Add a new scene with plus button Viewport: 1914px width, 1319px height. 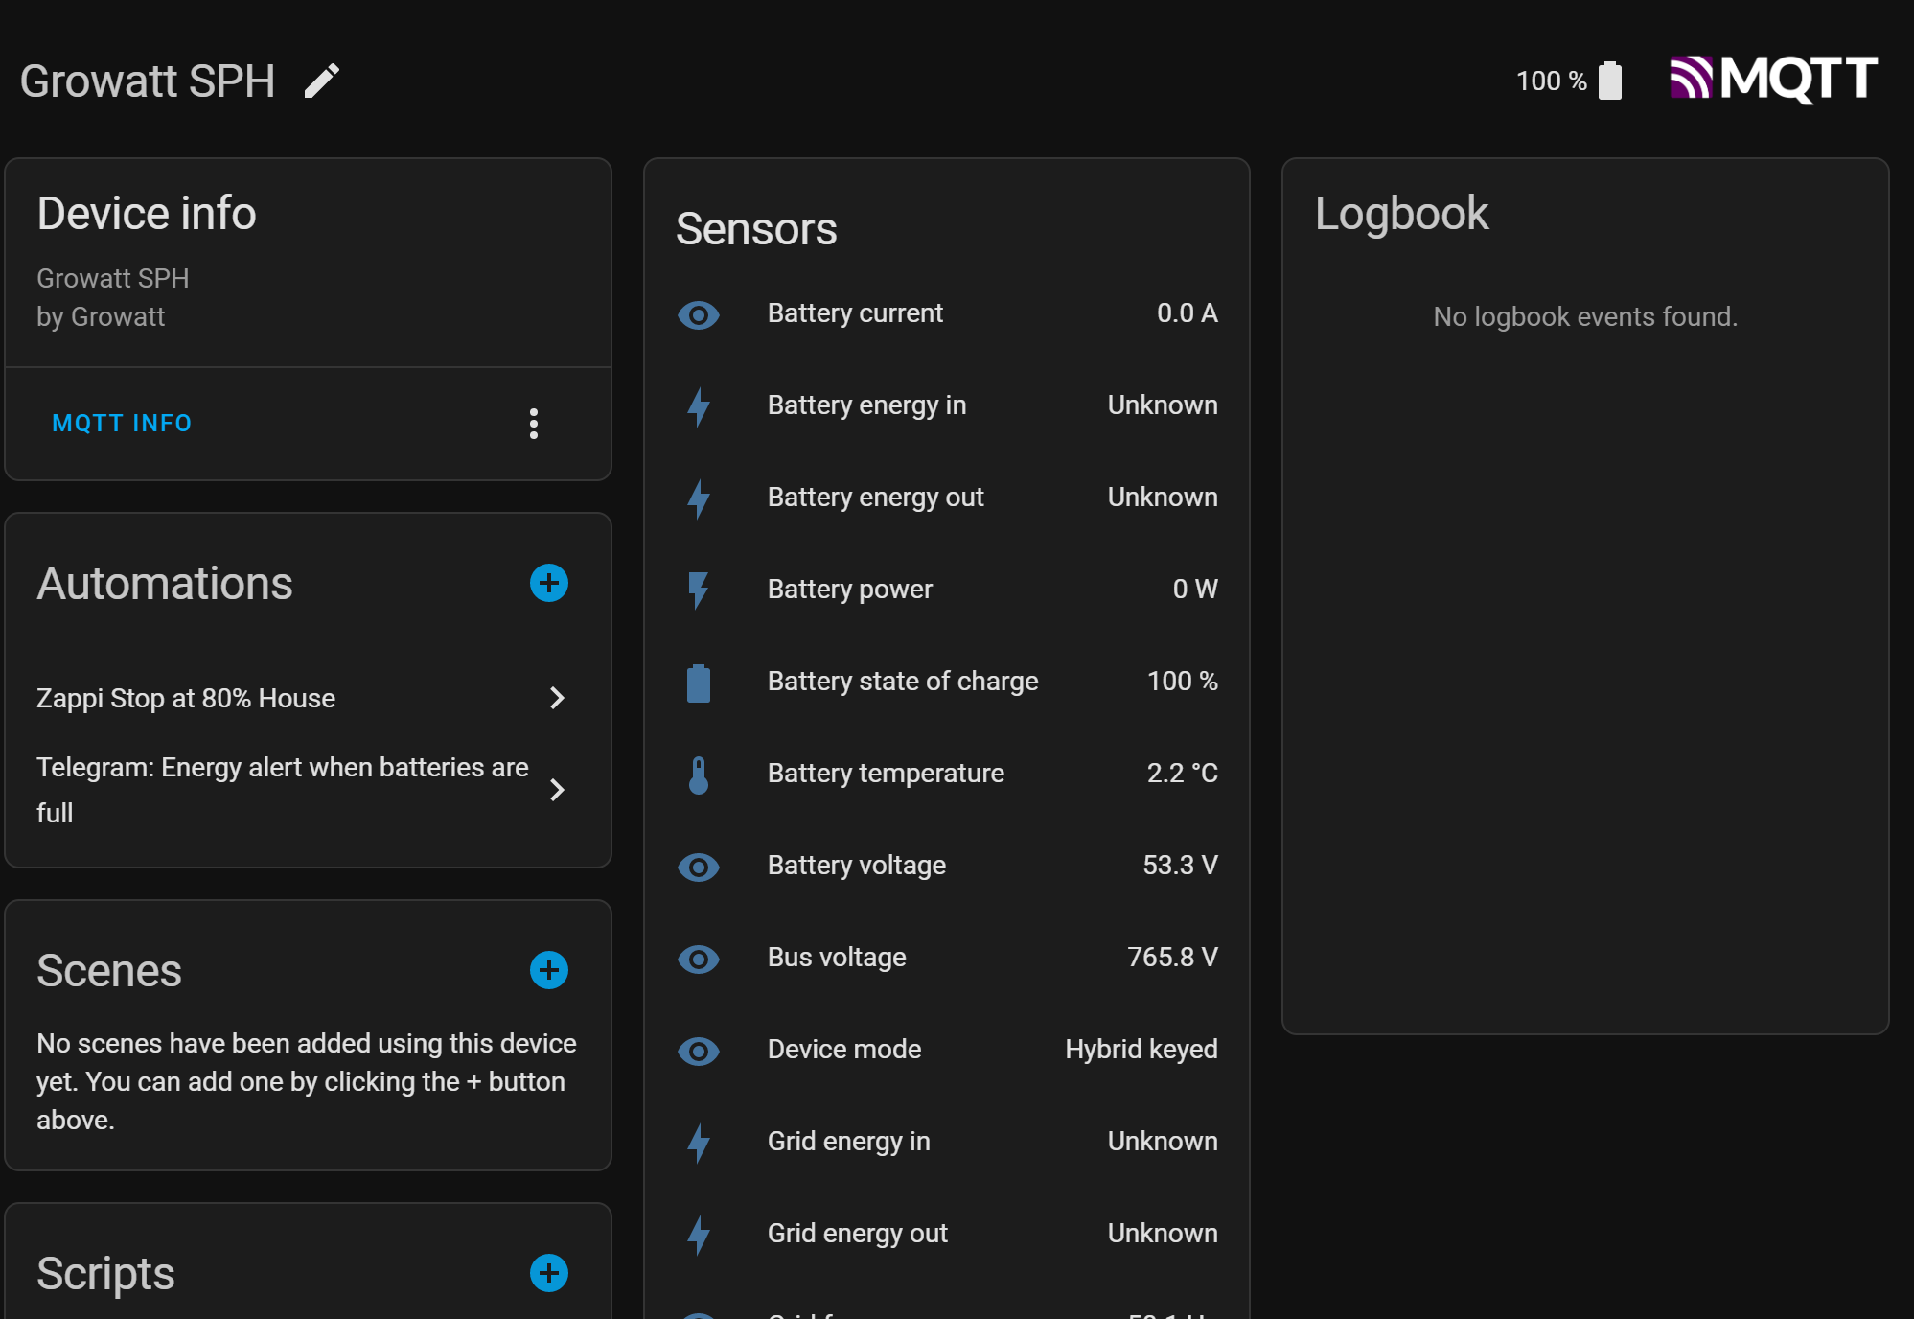click(549, 970)
